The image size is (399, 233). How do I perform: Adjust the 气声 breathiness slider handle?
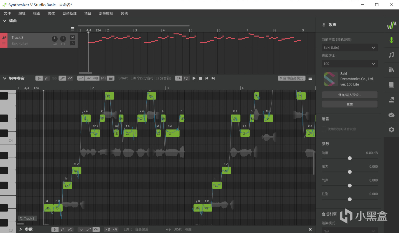click(x=350, y=186)
